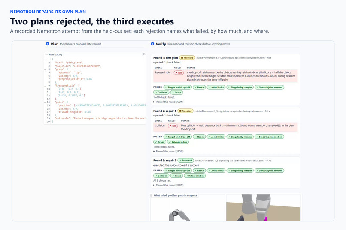Click the Release in bin chip in Round 3

195,176
